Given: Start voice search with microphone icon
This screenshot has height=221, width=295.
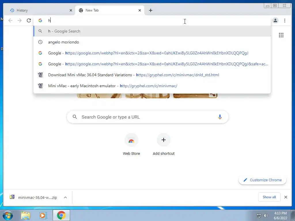Looking at the screenshot, I should coord(220,117).
